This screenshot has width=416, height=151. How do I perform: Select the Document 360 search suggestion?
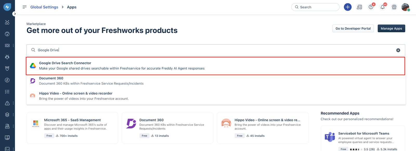click(216, 81)
